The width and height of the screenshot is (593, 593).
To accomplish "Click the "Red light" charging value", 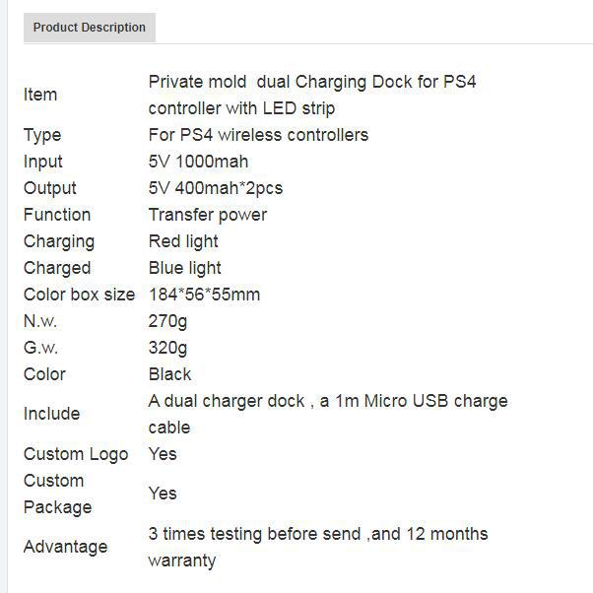I will [x=183, y=241].
